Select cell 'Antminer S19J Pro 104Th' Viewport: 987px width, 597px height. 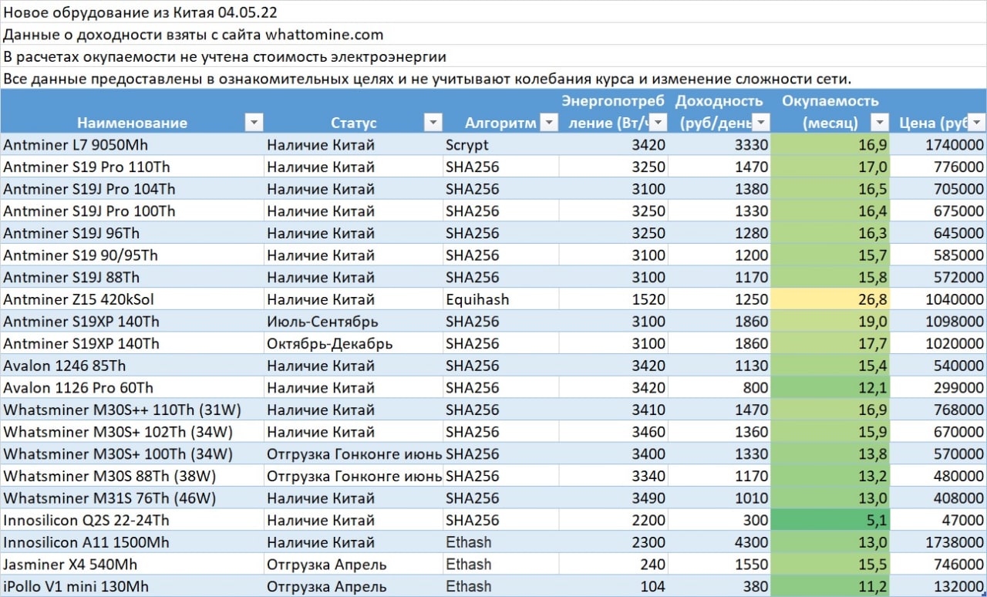[x=132, y=188]
